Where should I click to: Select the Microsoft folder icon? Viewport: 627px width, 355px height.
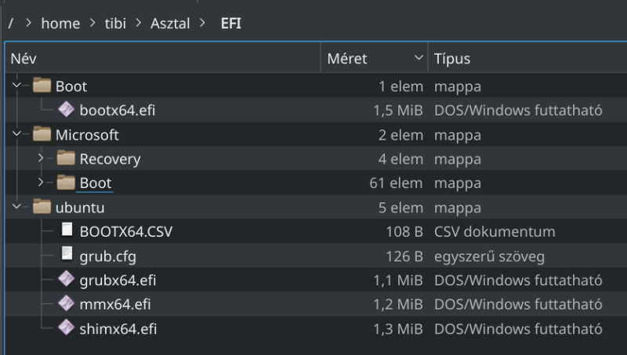coord(42,134)
